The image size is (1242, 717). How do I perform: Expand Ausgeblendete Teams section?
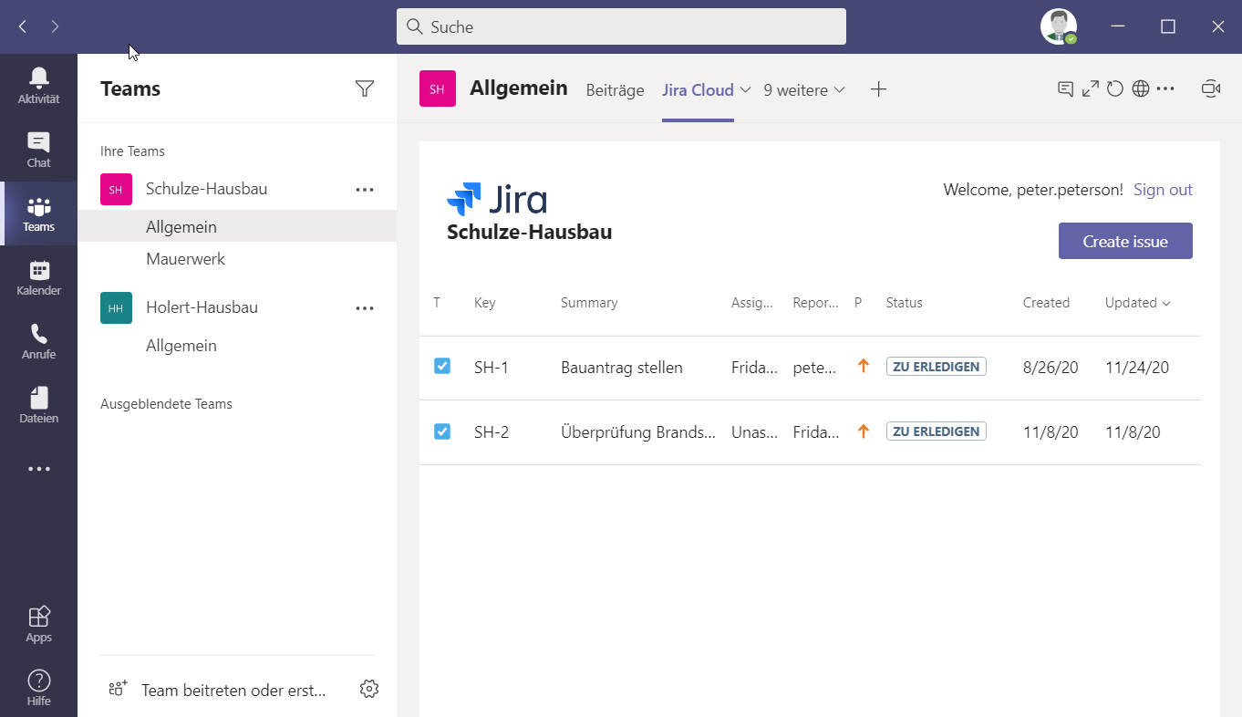tap(166, 404)
